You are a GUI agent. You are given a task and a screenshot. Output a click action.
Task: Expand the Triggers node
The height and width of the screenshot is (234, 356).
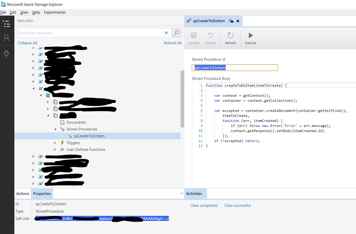tap(55, 143)
